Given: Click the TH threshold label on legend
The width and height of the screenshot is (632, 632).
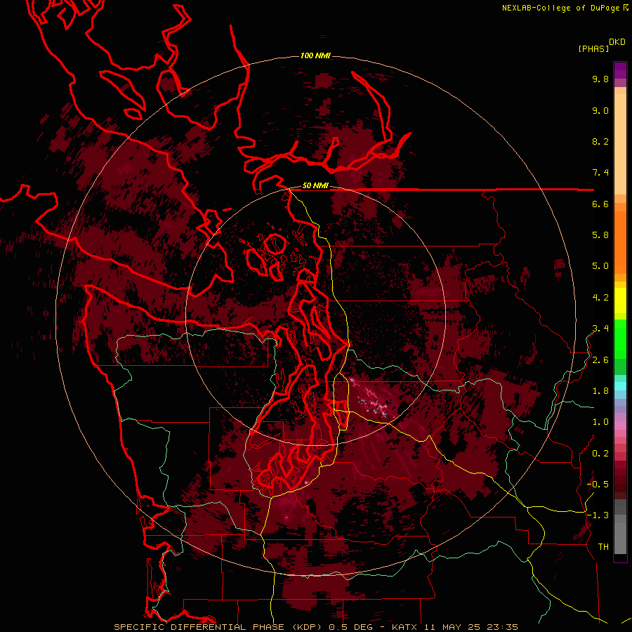Looking at the screenshot, I should click(x=603, y=547).
